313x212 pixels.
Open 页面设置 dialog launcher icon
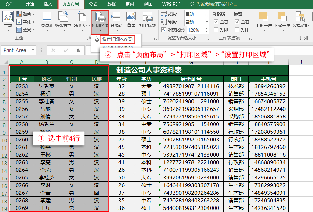coord(155,39)
